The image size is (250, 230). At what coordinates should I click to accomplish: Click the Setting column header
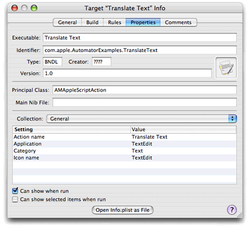click(71, 130)
